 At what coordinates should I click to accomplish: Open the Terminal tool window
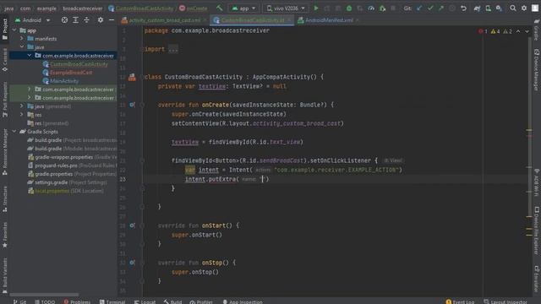click(x=112, y=301)
